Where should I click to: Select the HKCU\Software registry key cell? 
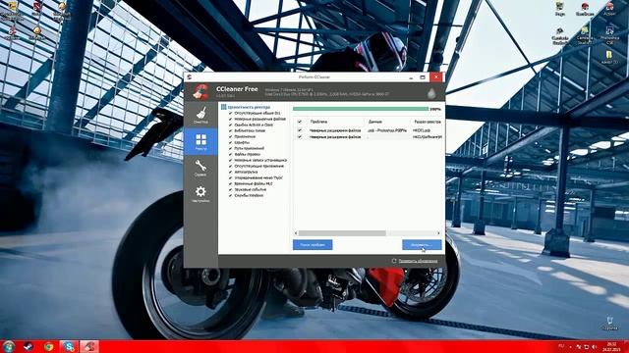tap(428, 137)
